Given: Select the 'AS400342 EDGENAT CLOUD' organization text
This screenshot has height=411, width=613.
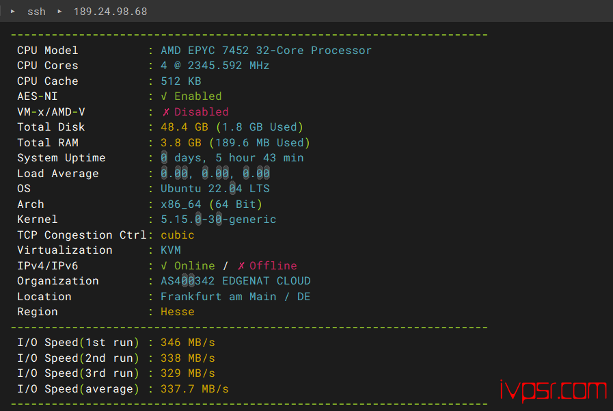Looking at the screenshot, I should (235, 281).
